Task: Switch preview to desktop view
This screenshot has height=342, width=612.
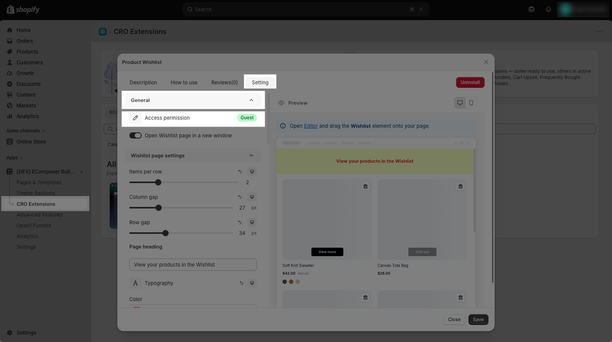Action: (x=460, y=103)
